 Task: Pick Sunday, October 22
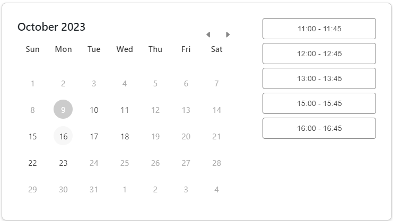[32, 163]
